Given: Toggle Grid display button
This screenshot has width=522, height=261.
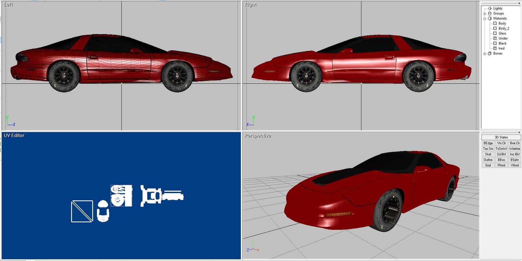Looking at the screenshot, I should 488,165.
